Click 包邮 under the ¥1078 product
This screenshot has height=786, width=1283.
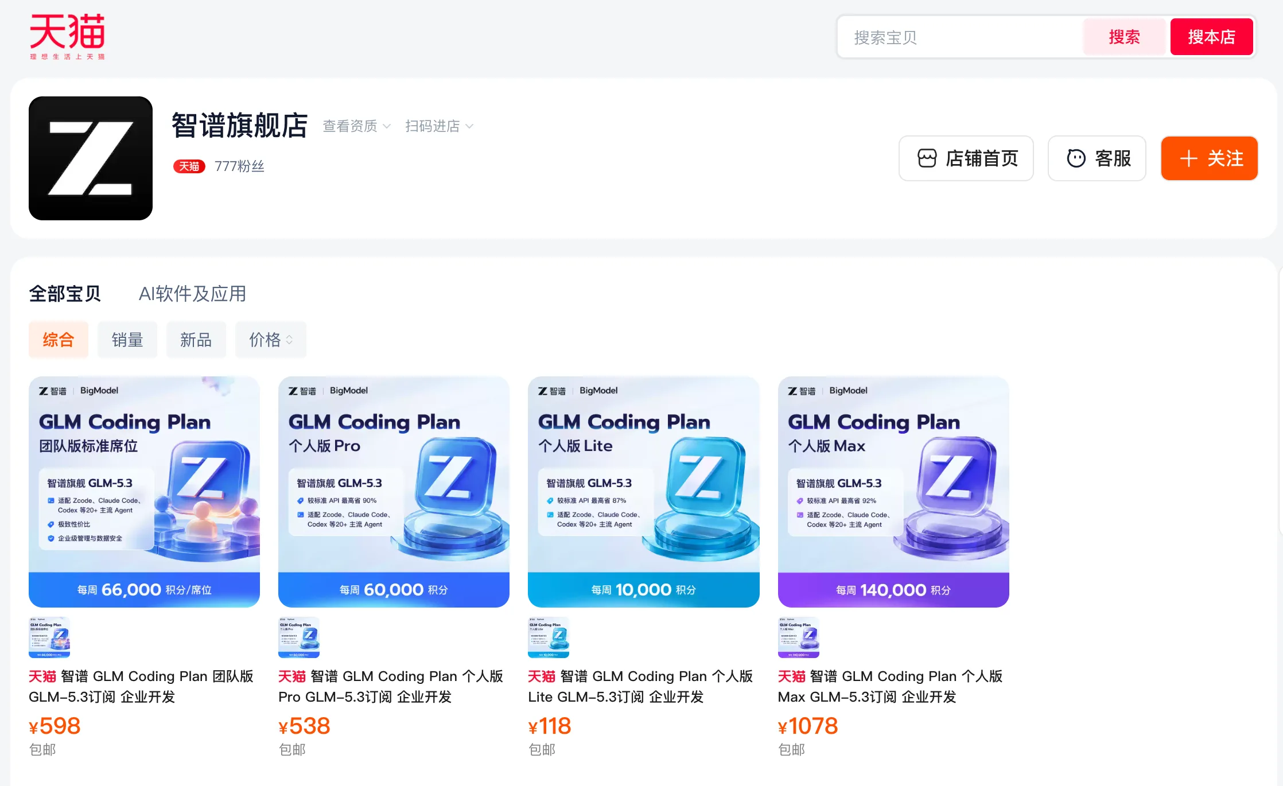pos(792,750)
